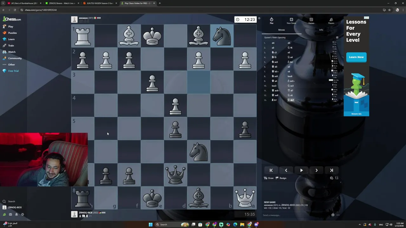Open Microsoft Edge from the taskbar

(x=235, y=225)
